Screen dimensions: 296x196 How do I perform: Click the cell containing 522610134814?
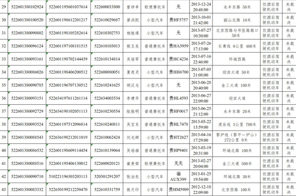pyautogui.click(x=107, y=59)
